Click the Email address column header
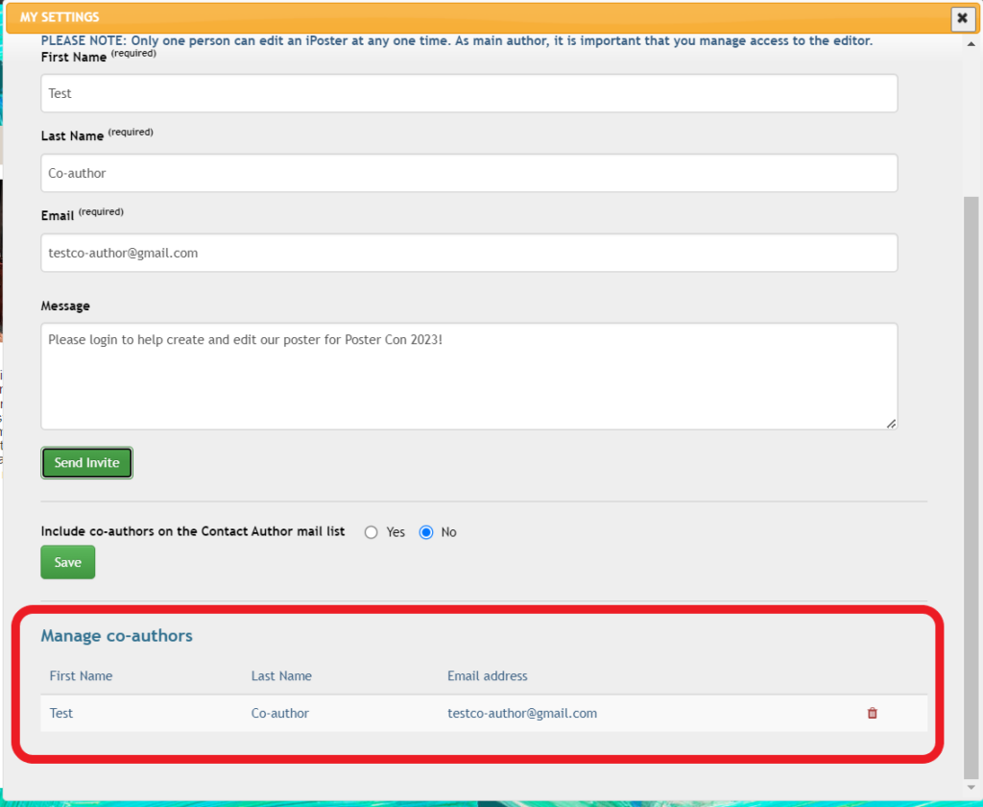This screenshot has height=807, width=983. [487, 675]
